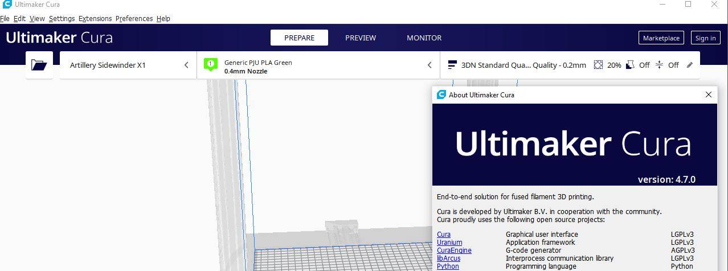This screenshot has height=271, width=728.
Task: Click the Sign in button
Action: (706, 38)
